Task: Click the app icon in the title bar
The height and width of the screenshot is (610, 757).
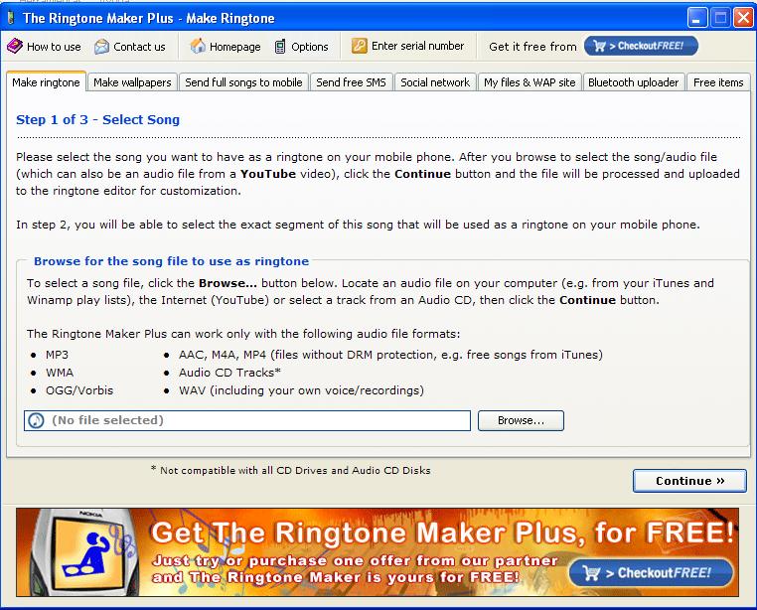Action: click(x=11, y=18)
